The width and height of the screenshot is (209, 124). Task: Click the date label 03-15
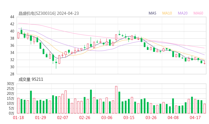(129, 118)
